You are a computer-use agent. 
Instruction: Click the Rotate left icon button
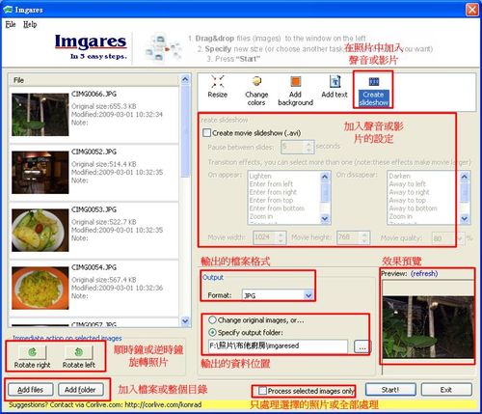(79, 352)
